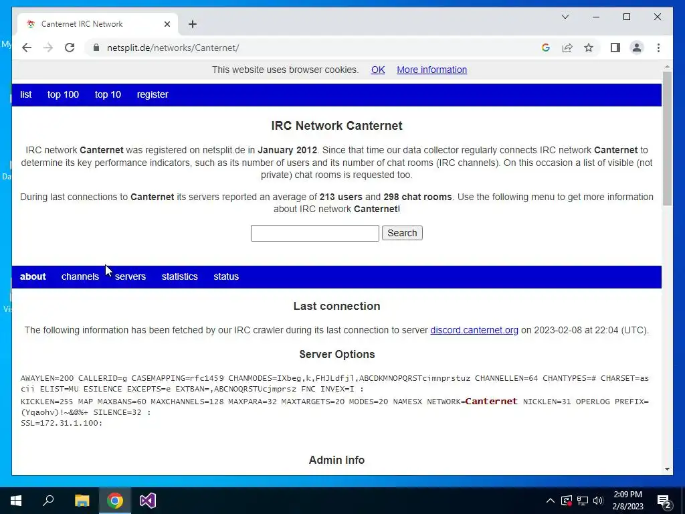
Task: Click the scrollbar down arrow
Action: [x=667, y=469]
